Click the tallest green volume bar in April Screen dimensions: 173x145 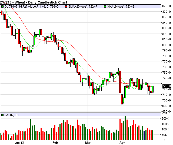pos(125,128)
